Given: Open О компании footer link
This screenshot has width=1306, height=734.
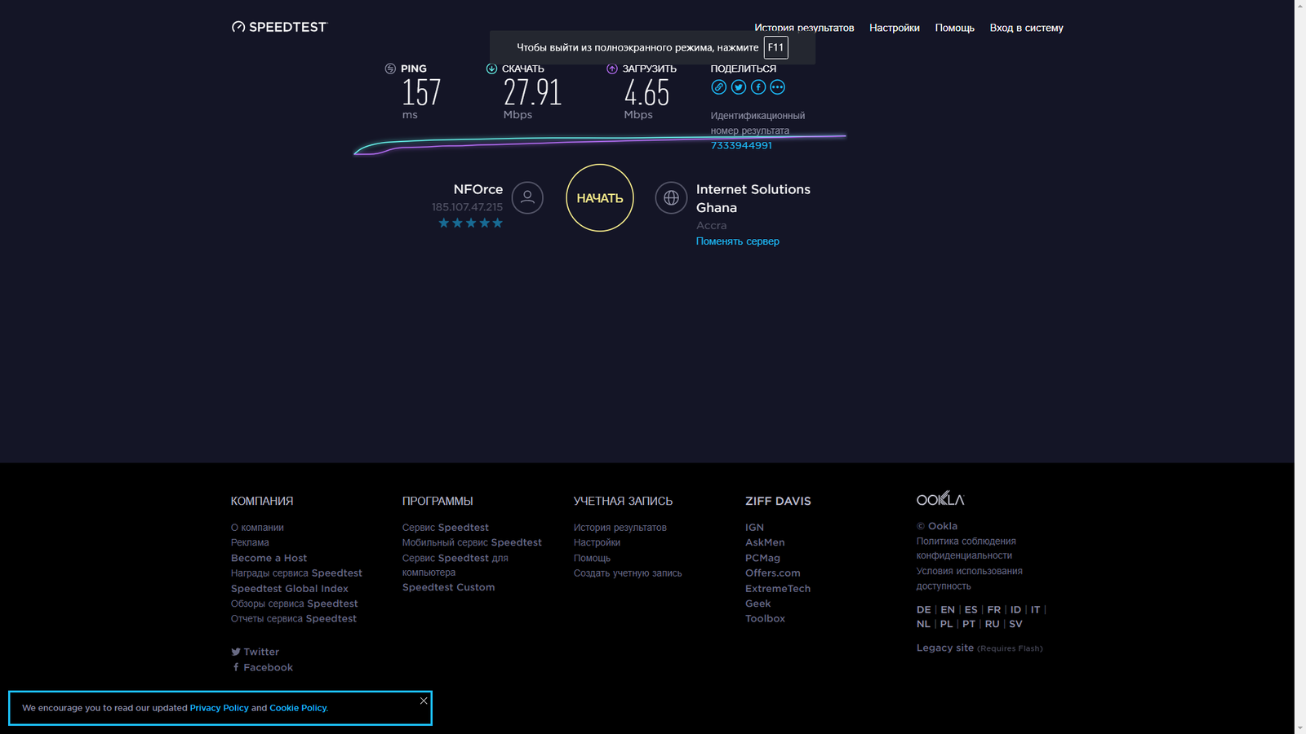Looking at the screenshot, I should (257, 528).
